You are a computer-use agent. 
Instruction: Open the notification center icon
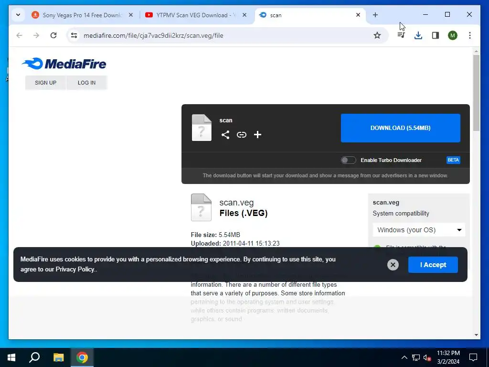click(473, 357)
